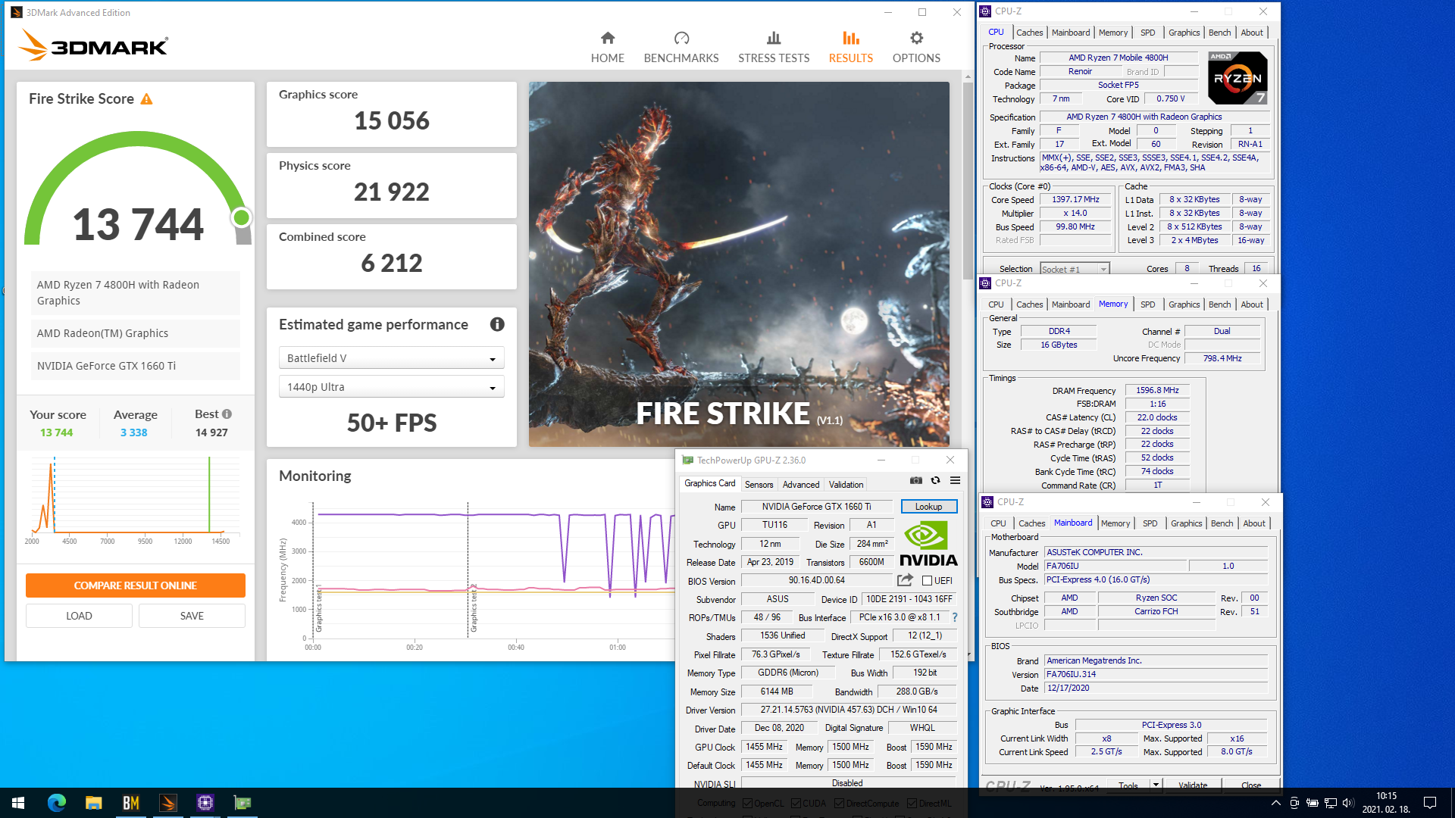This screenshot has height=818, width=1455.
Task: Switch to CPU-Z via its taskbar icon
Action: coord(205,803)
